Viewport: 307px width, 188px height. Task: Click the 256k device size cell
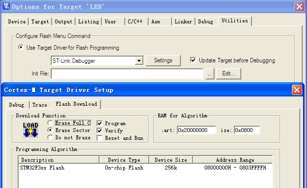[x=171, y=168]
